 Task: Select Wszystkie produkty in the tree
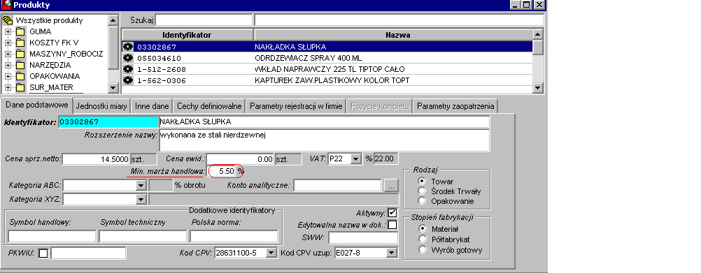point(49,20)
